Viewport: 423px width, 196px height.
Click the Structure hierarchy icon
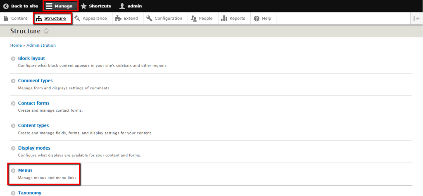click(x=39, y=18)
